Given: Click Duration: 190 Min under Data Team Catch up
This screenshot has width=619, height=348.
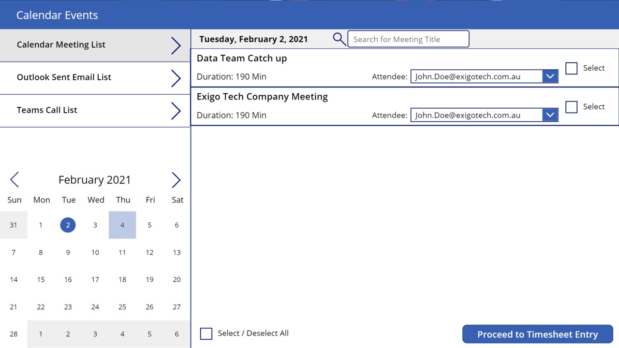Looking at the screenshot, I should 232,76.
